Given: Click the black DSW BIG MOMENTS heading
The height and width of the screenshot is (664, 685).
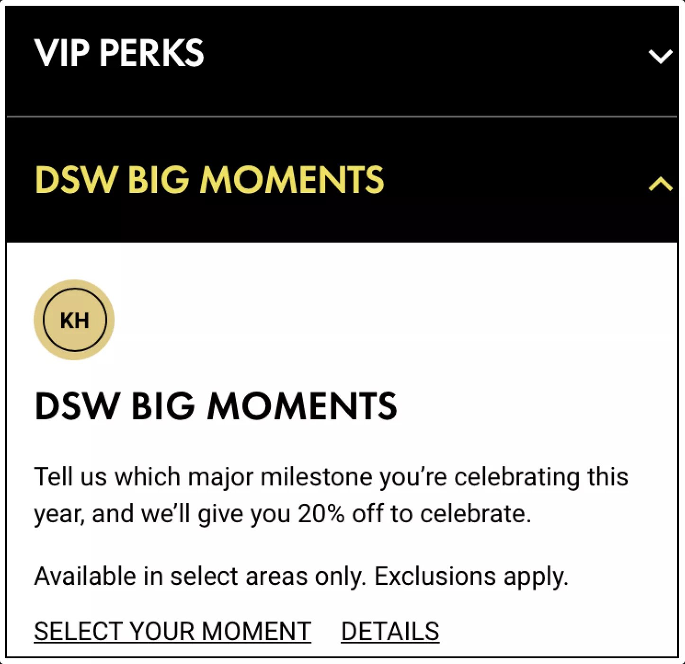Looking at the screenshot, I should (216, 407).
